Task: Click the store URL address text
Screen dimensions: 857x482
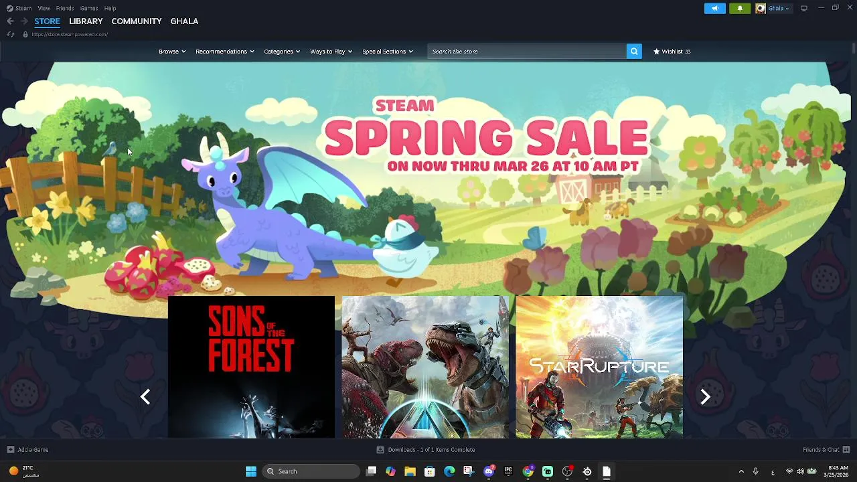Action: pyautogui.click(x=70, y=34)
